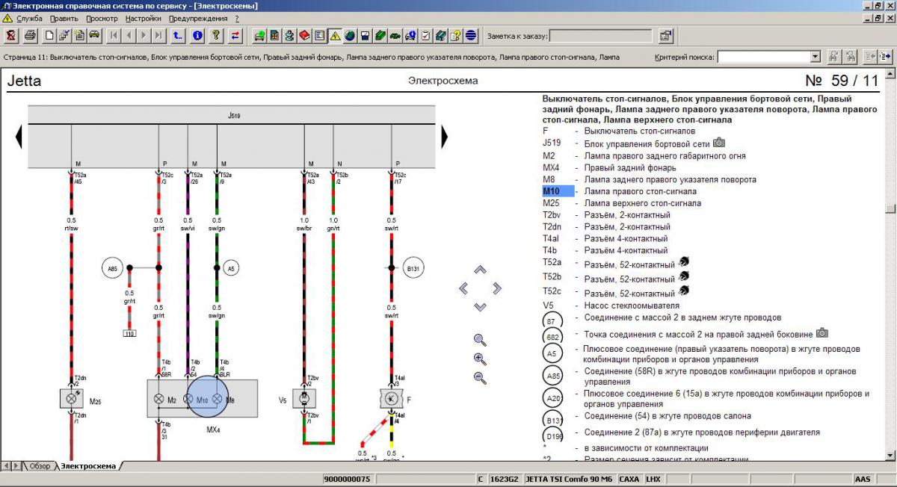
Task: Open the Настройки menu
Action: tap(144, 18)
